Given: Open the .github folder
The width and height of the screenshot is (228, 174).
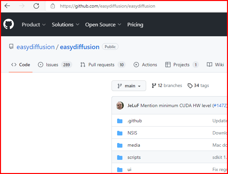Looking at the screenshot, I should (x=135, y=121).
